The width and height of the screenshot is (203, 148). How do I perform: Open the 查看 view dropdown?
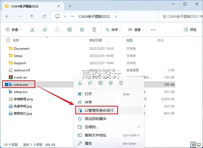pos(136,30)
